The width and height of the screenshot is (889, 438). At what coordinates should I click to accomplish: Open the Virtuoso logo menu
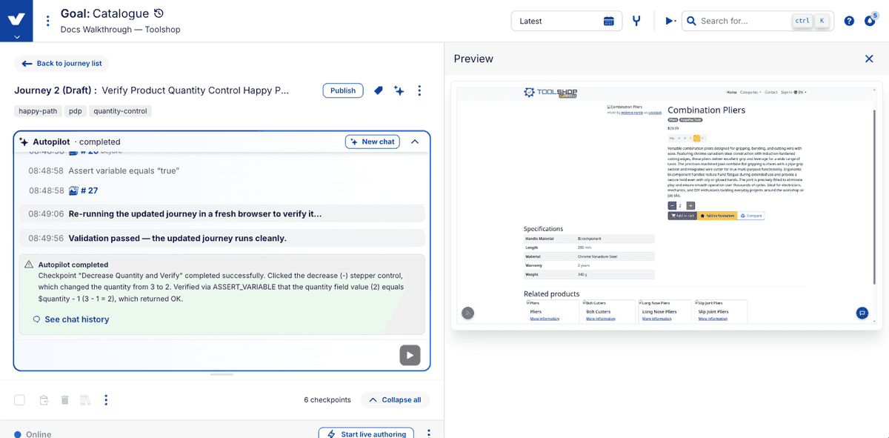click(x=17, y=20)
